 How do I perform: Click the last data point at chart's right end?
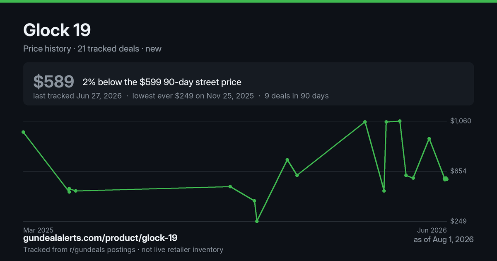tap(446, 179)
